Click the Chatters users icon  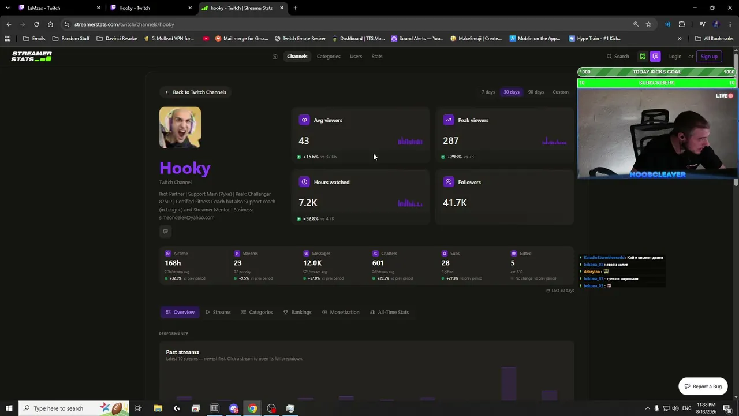tap(375, 253)
